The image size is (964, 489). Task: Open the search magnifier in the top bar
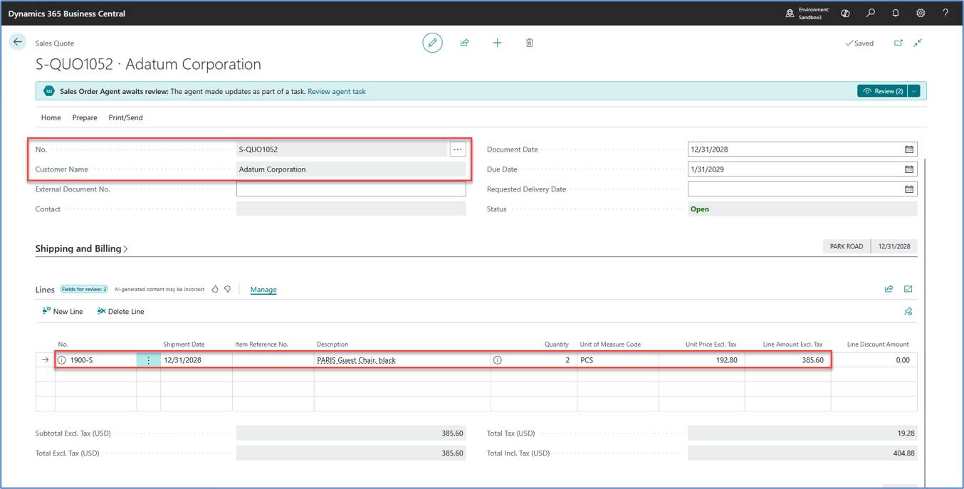(871, 13)
